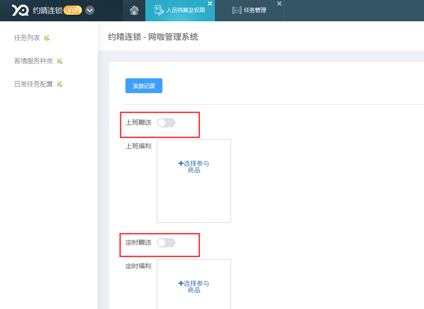Screen dimensions: 424x309
Task: Click the 上班赠送 label text
Action: 138,123
